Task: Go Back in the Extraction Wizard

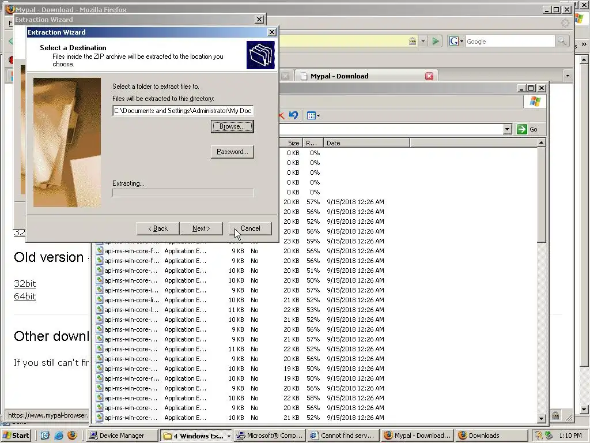Action: coord(158,228)
